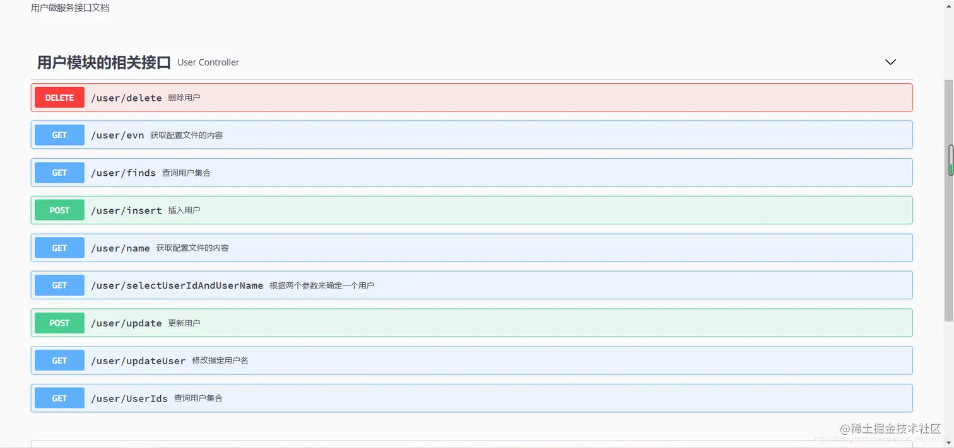The height and width of the screenshot is (448, 954).
Task: Click the 修改指定用户名 description
Action: [x=220, y=360]
